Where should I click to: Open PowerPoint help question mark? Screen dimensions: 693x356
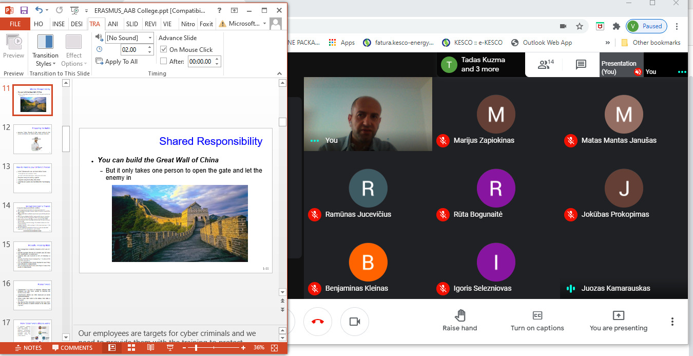220,10
